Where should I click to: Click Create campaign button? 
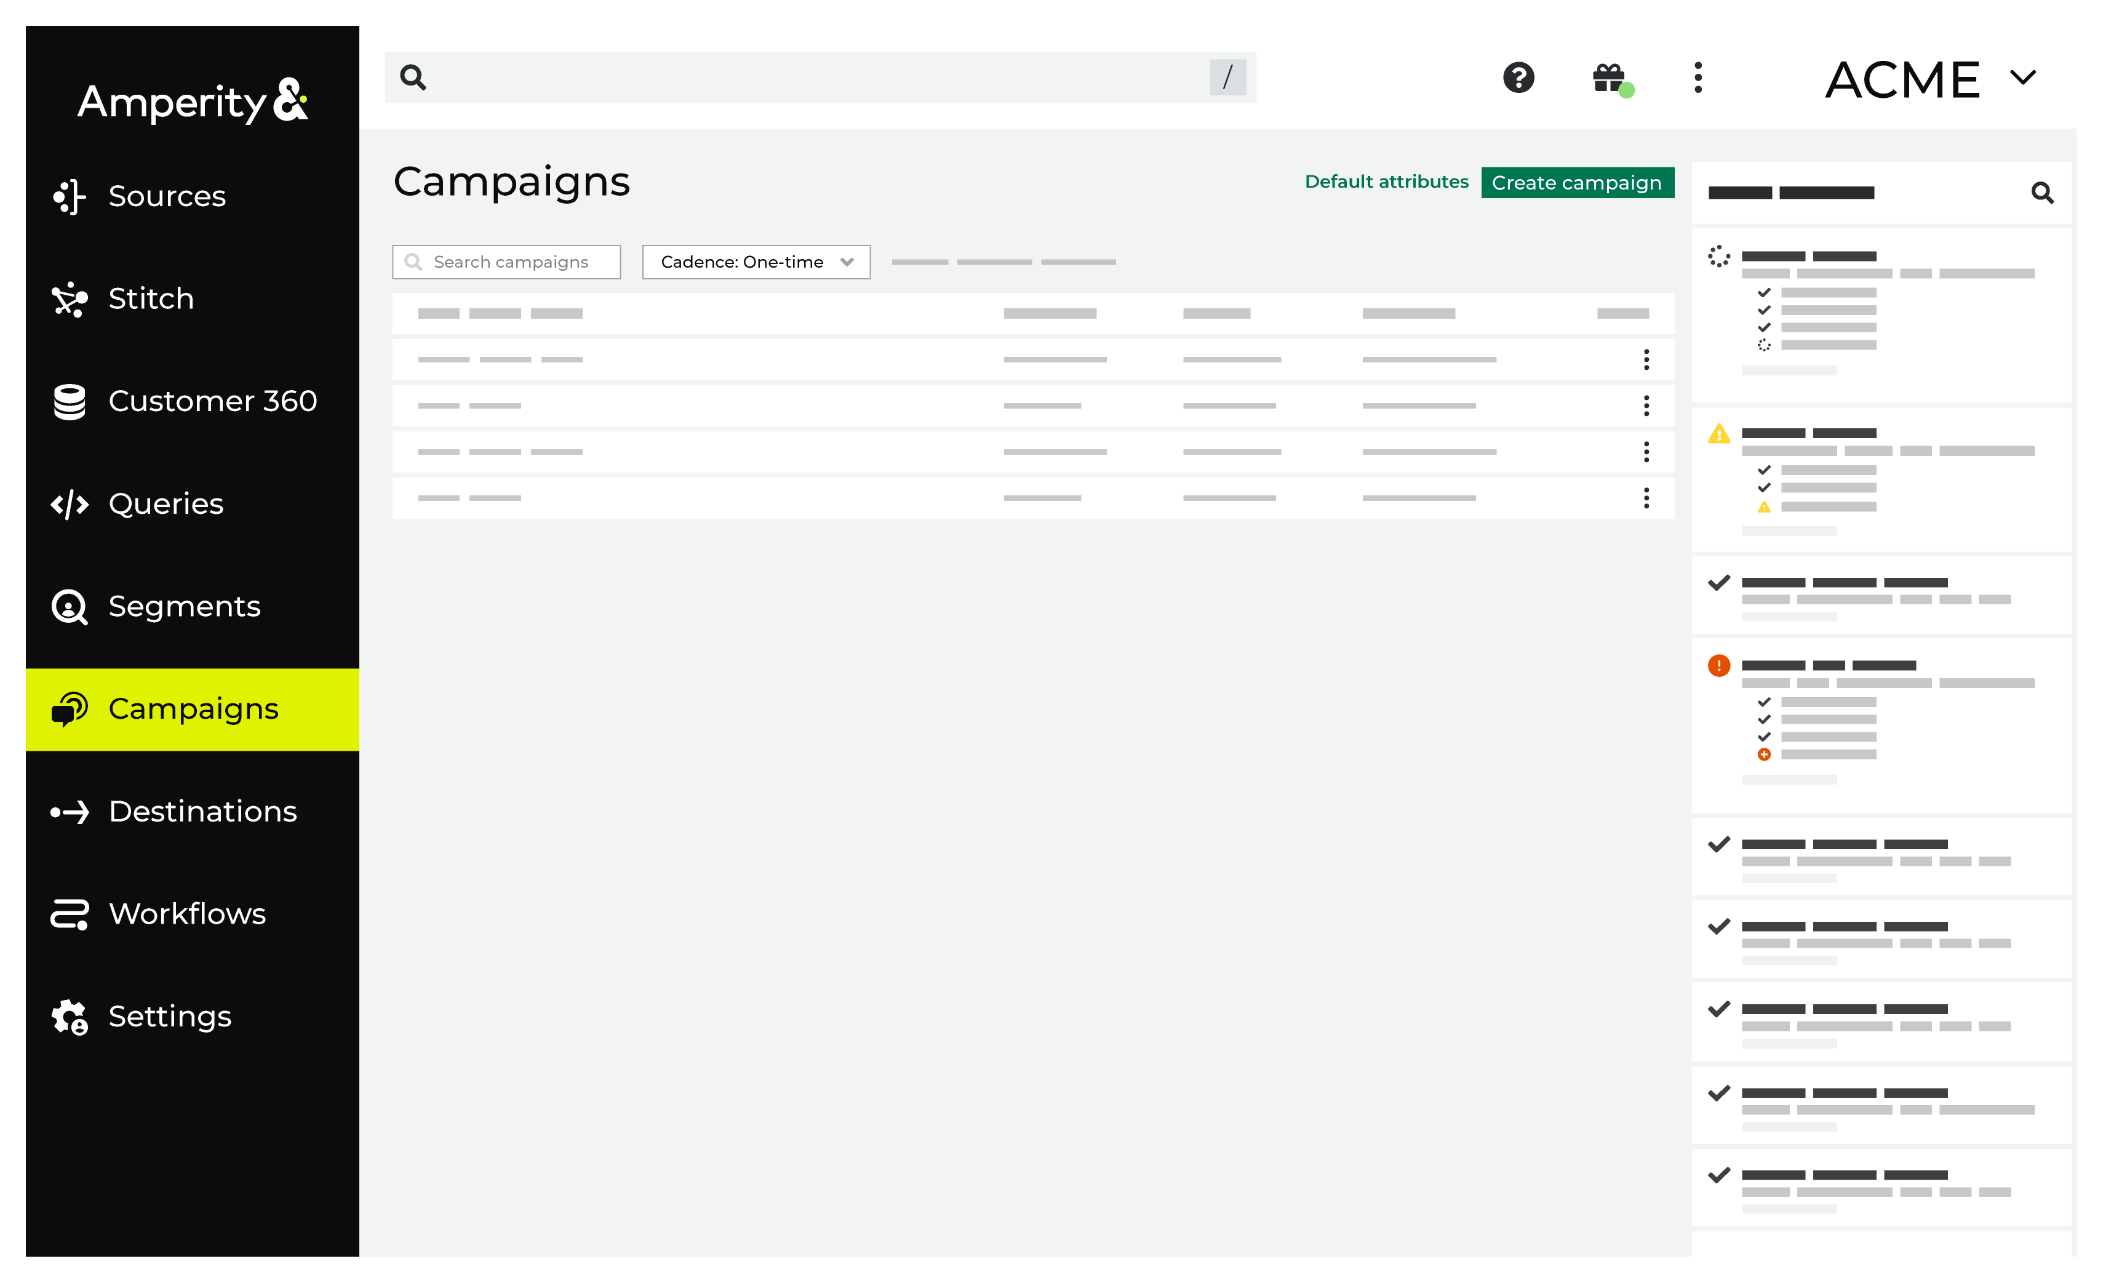[1578, 182]
